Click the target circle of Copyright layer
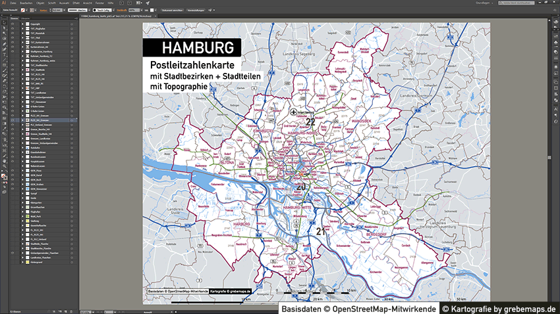This screenshot has height=314, width=560. (x=71, y=24)
